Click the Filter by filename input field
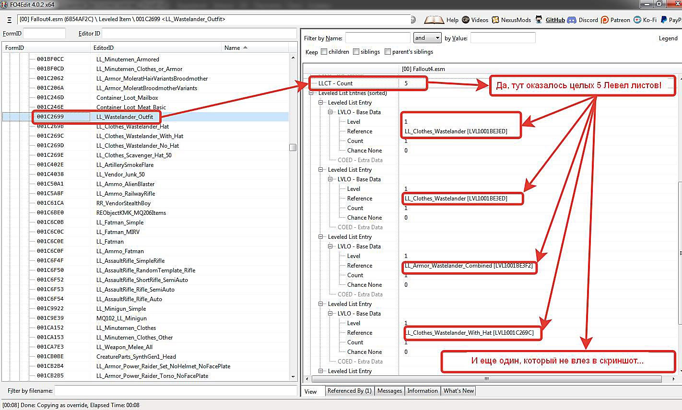 click(x=175, y=391)
